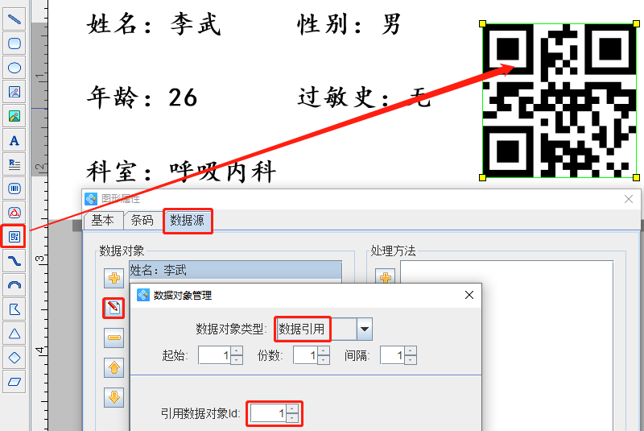Move data object down

click(114, 397)
